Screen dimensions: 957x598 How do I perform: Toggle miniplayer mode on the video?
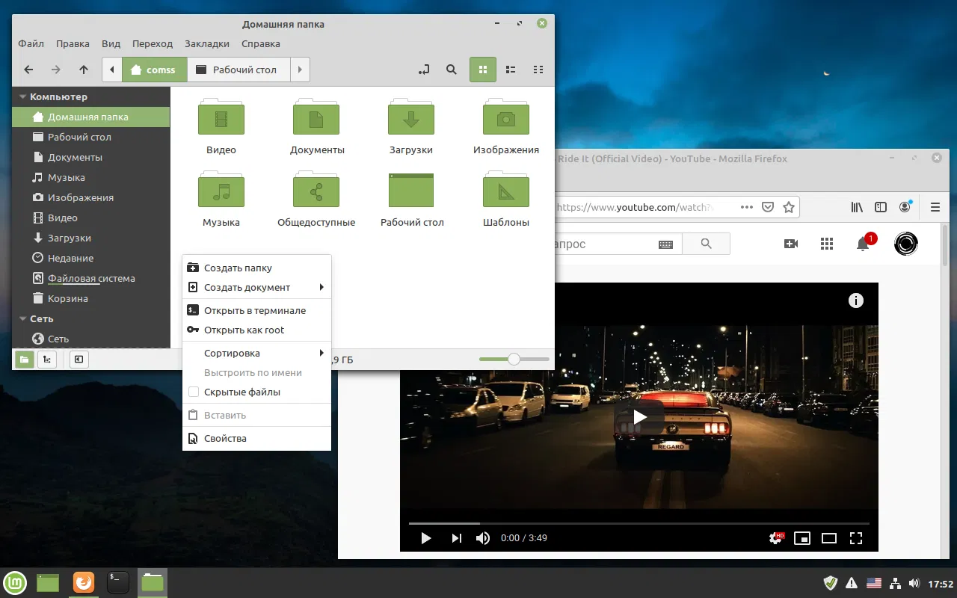click(x=801, y=537)
